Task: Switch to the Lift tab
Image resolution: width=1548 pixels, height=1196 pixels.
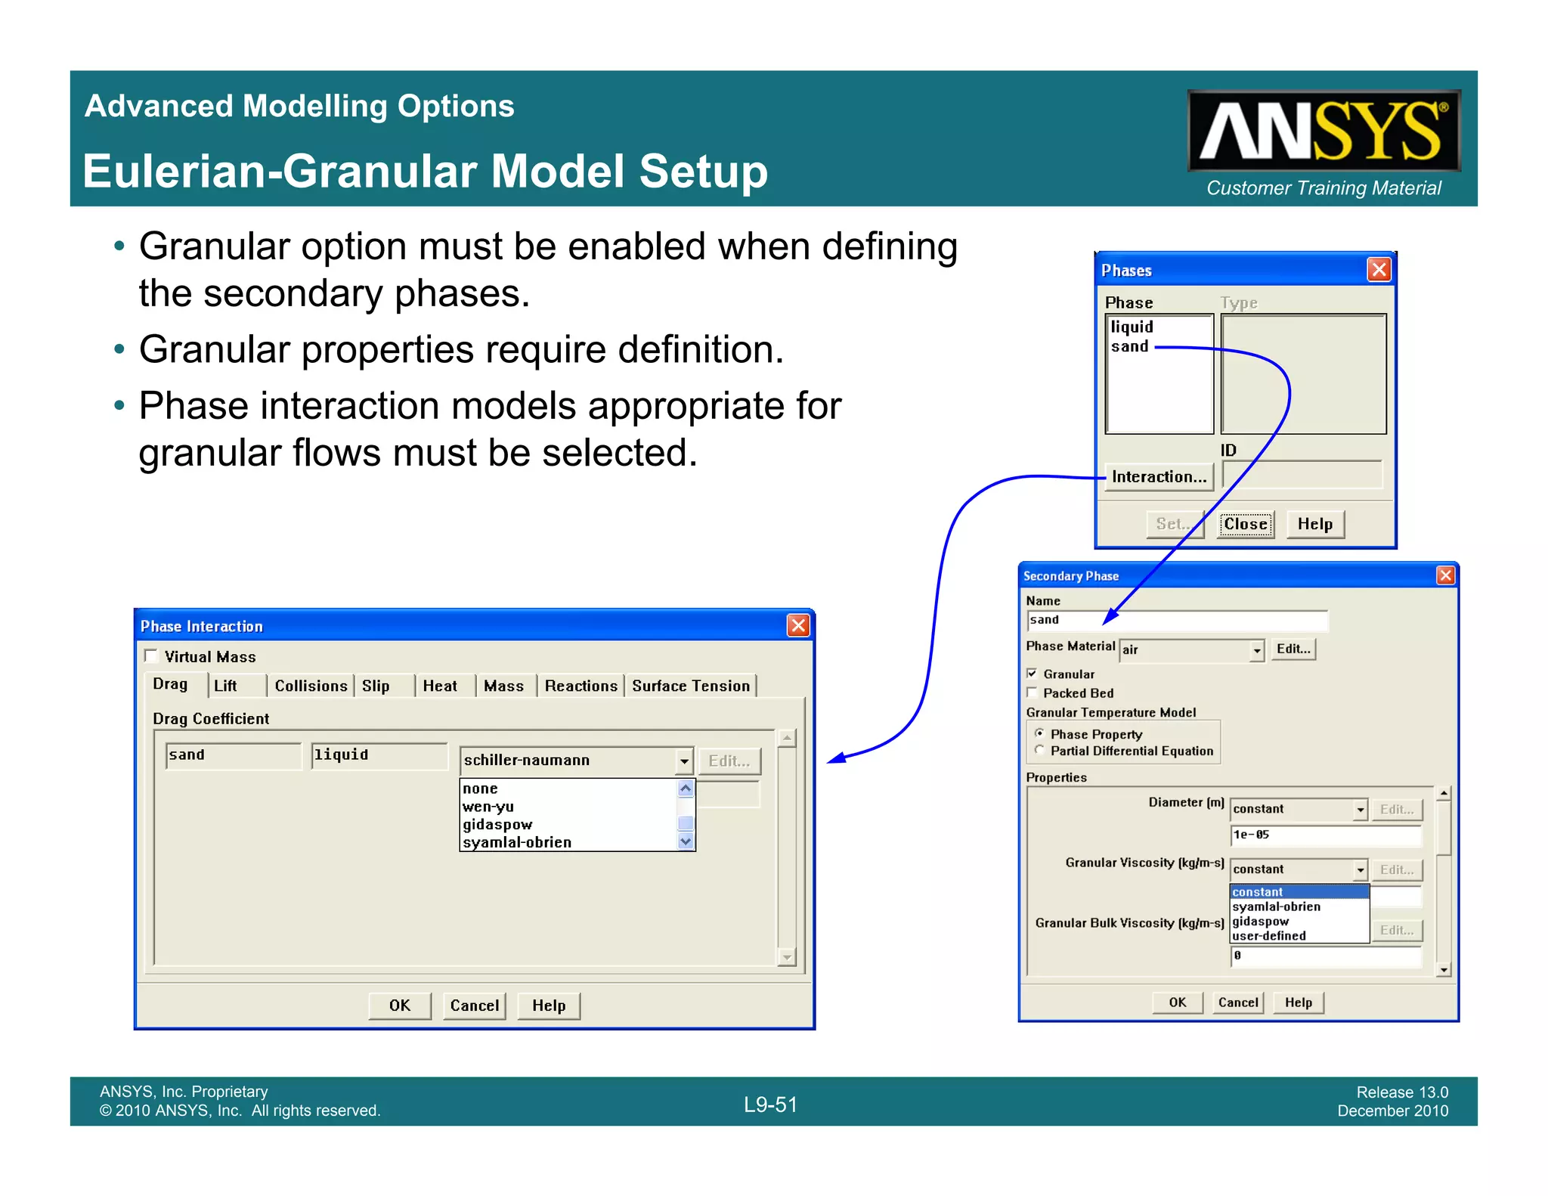Action: (237, 686)
